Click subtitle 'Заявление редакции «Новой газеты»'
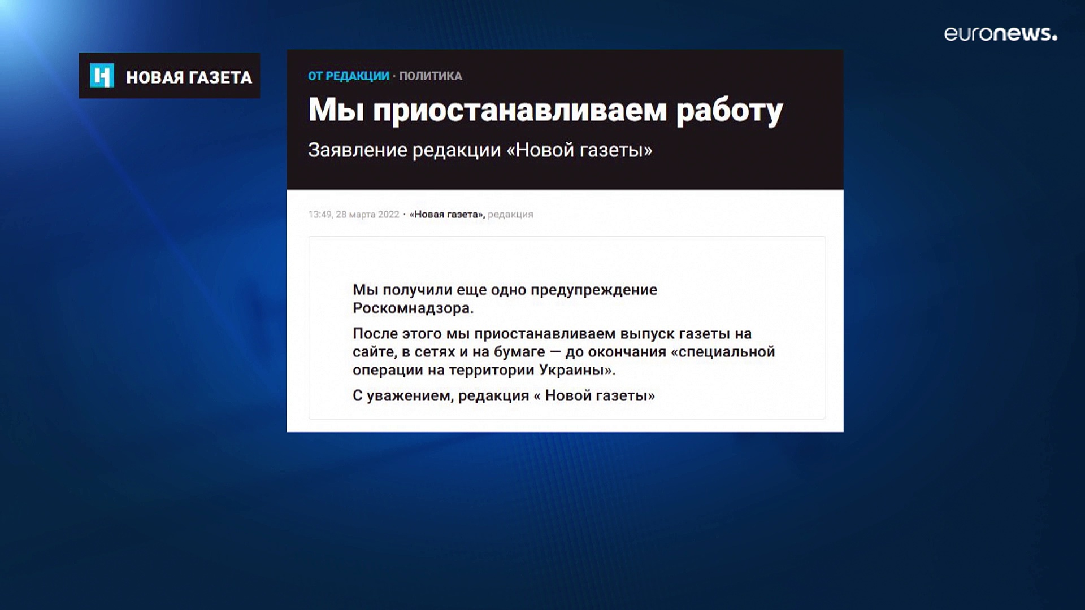Image resolution: width=1085 pixels, height=610 pixels. [x=480, y=150]
